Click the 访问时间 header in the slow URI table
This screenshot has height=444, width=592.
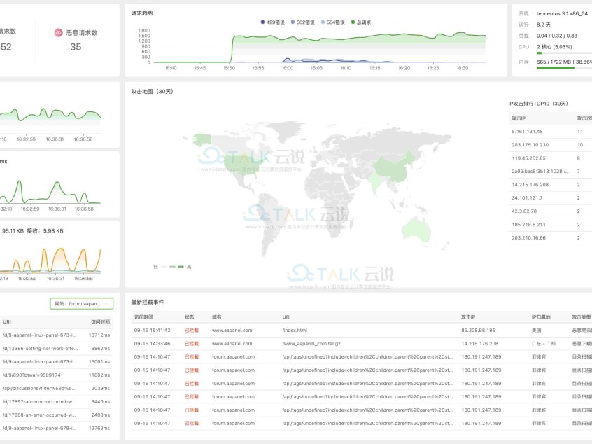101,322
